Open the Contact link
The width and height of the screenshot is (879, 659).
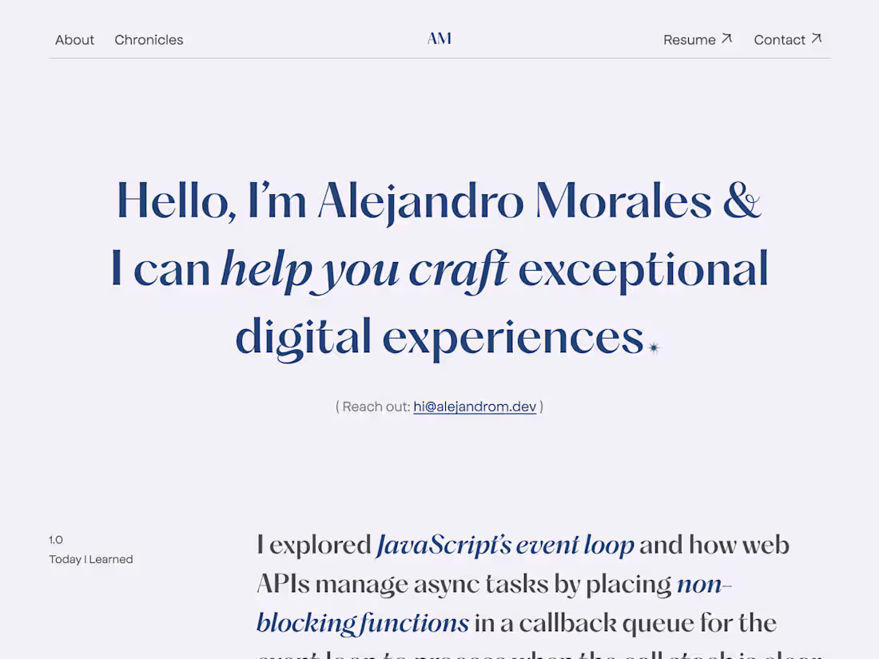click(779, 39)
